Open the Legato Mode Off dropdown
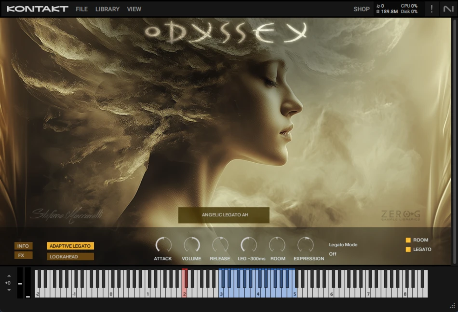 (x=333, y=254)
